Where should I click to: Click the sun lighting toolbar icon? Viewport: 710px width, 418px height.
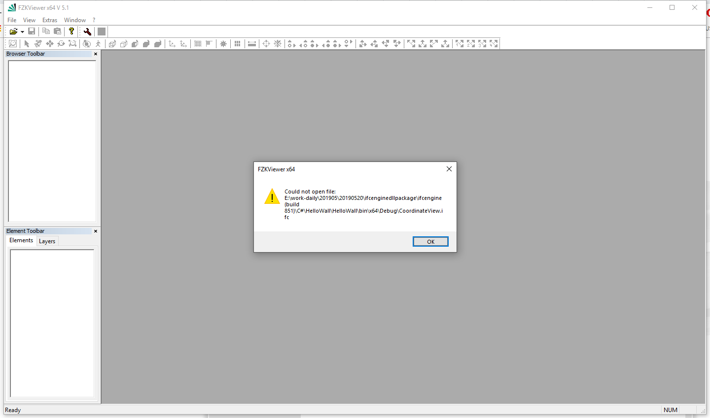[x=223, y=43]
